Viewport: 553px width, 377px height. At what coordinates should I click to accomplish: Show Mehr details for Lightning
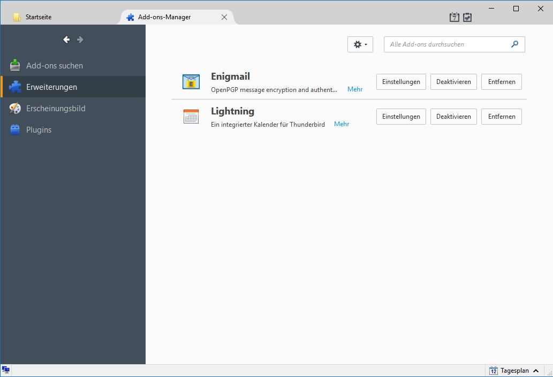342,124
